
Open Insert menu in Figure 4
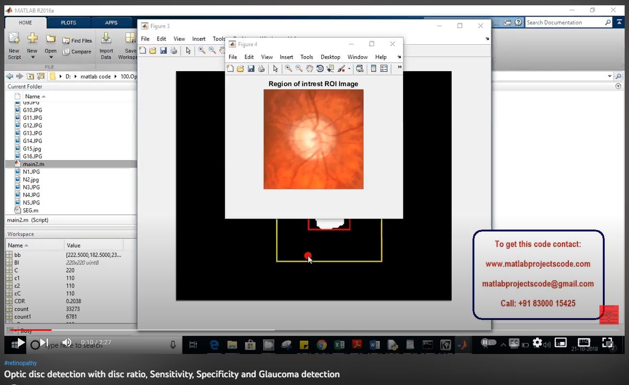click(286, 57)
